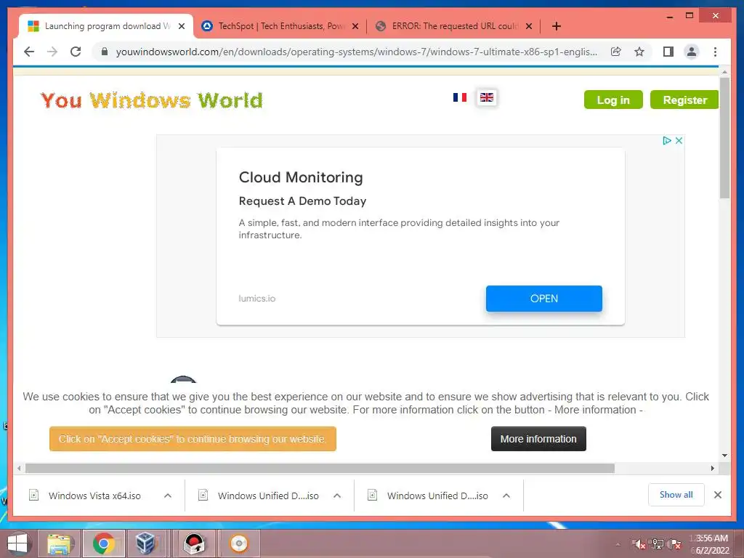Viewport: 744px width, 558px height.
Task: Click the muted volume tray icon
Action: (x=639, y=544)
